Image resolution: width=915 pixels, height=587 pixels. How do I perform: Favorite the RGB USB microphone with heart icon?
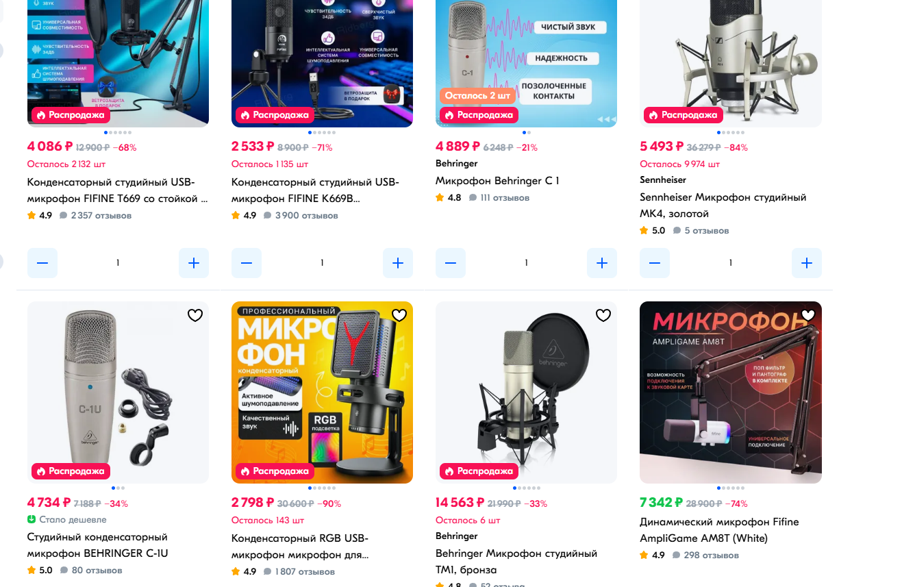click(x=399, y=315)
